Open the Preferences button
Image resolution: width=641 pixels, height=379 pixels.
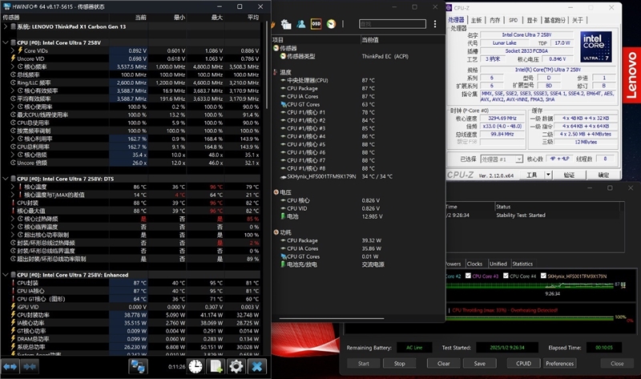point(559,363)
